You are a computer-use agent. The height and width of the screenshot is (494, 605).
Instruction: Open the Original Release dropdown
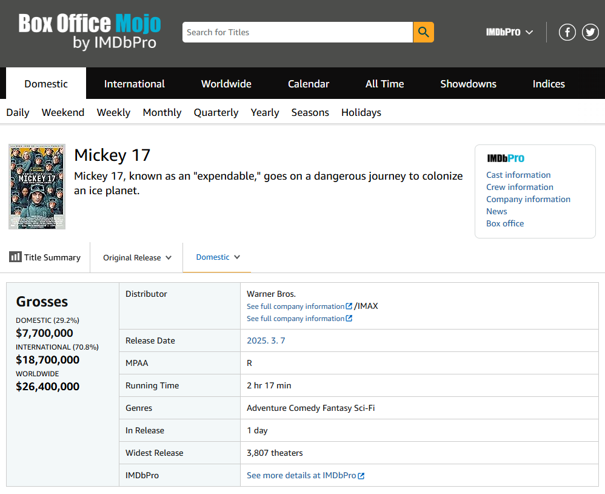tap(137, 258)
